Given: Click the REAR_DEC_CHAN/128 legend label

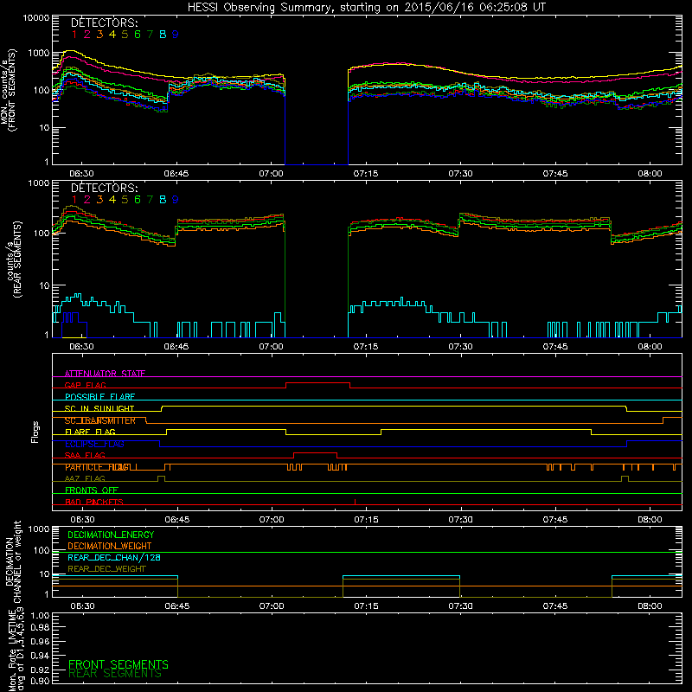Looking at the screenshot, I should point(114,557).
